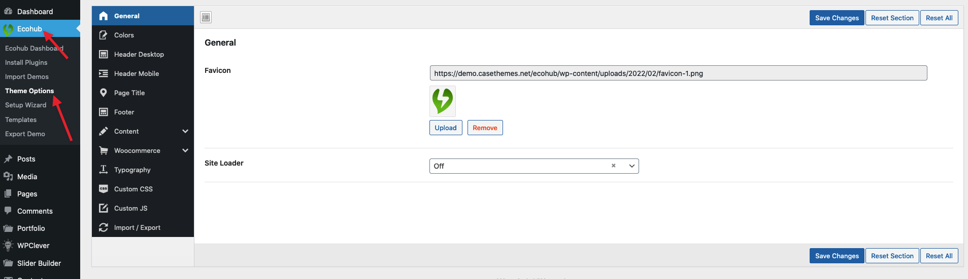This screenshot has width=968, height=279.
Task: Open the Site Loader dropdown
Action: coord(534,166)
